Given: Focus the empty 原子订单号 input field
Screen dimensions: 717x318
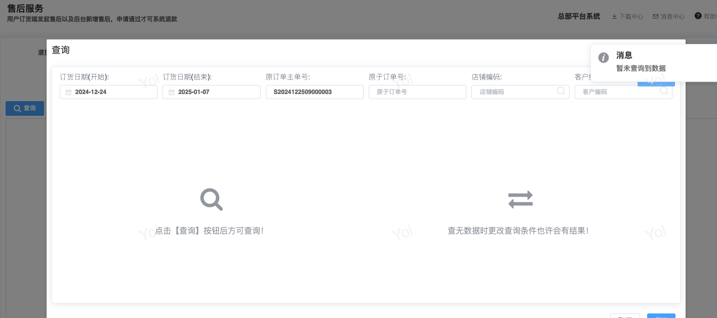Looking at the screenshot, I should pyautogui.click(x=417, y=92).
